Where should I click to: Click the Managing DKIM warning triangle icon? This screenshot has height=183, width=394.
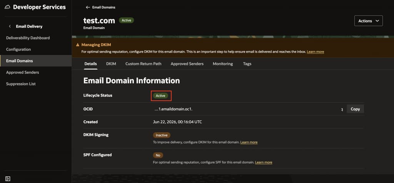pos(78,45)
